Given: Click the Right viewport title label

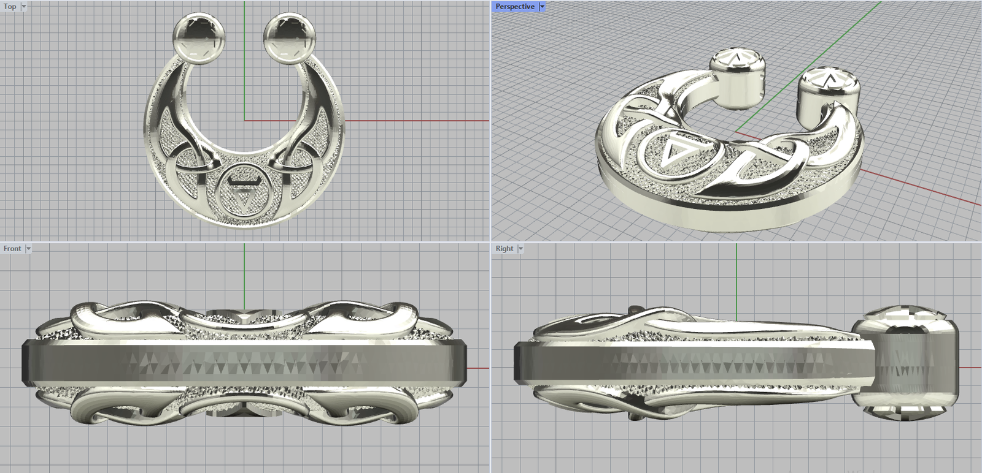Looking at the screenshot, I should [x=504, y=249].
